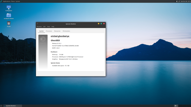Viewport: 191px width, 107px height.
Task: Switch to the Processes tab
Action: (49, 31)
